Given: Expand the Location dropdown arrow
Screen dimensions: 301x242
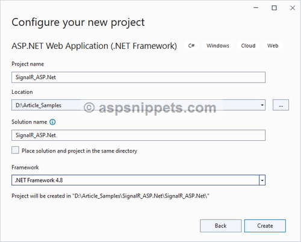Looking at the screenshot, I should [262, 105].
